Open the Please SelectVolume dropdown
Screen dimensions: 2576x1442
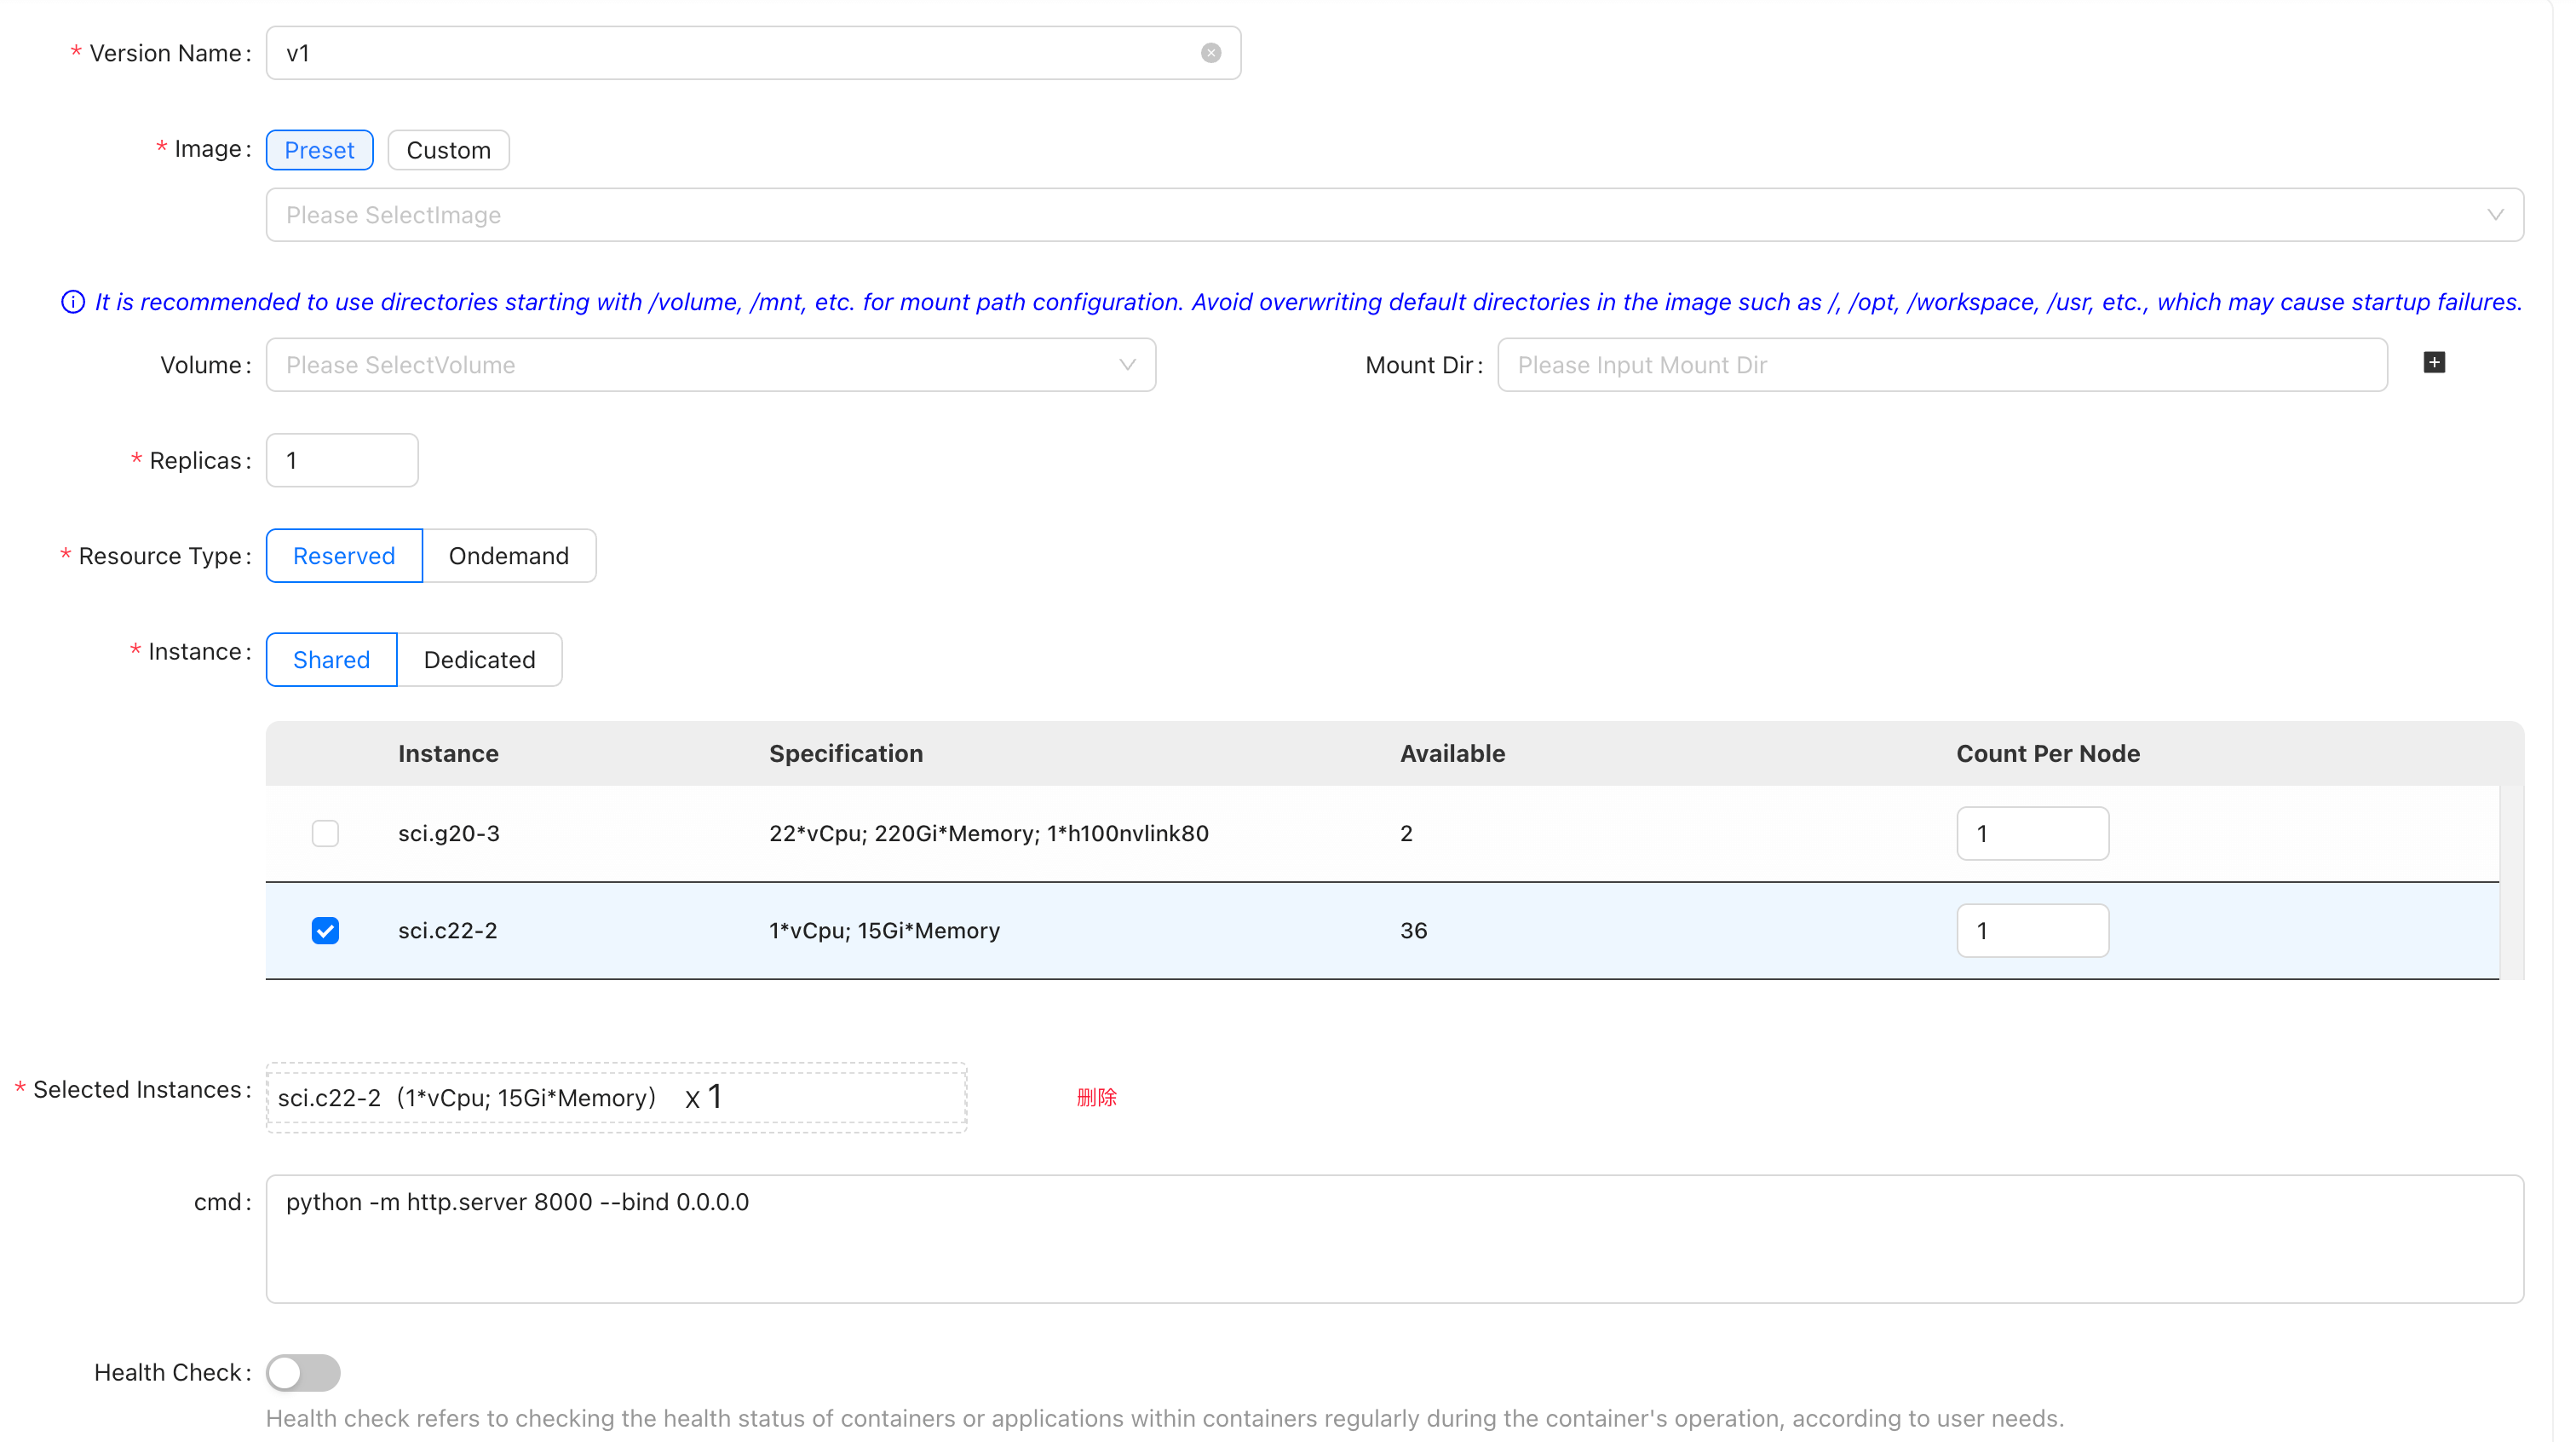coord(711,366)
